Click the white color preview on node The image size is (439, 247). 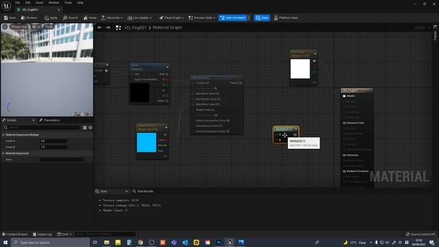(x=300, y=69)
